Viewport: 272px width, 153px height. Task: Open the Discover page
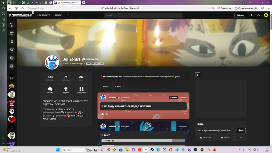pos(44,15)
